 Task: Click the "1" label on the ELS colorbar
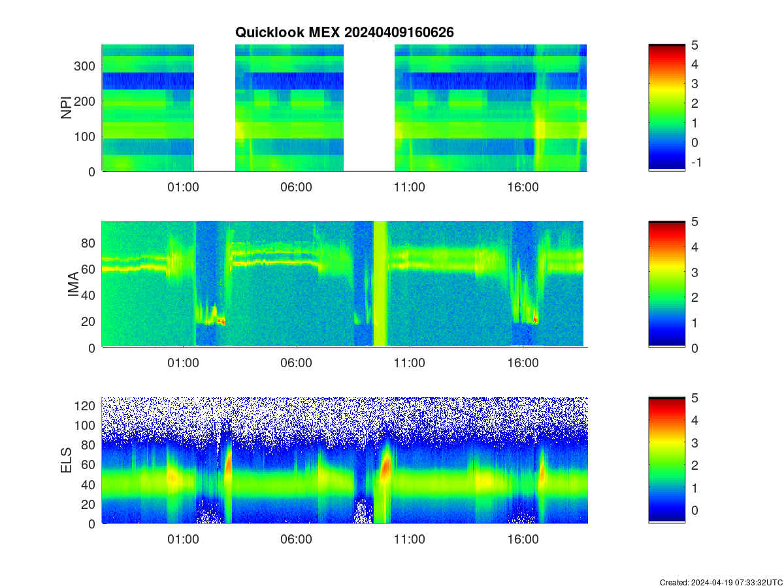coord(694,487)
